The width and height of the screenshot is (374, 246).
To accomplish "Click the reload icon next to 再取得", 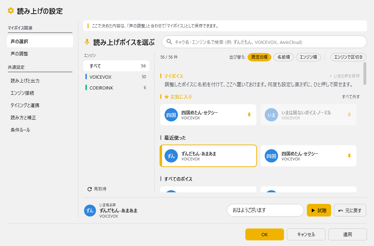I will point(90,189).
